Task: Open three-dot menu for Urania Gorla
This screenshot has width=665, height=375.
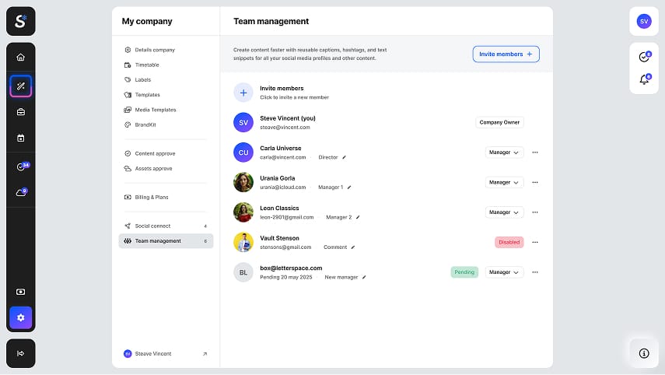Action: coord(535,182)
